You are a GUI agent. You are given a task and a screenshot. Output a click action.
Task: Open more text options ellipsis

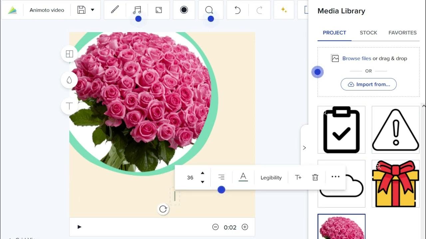[x=335, y=177]
